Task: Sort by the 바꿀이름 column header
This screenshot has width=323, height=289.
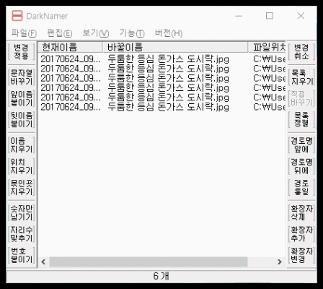Action: coord(175,47)
